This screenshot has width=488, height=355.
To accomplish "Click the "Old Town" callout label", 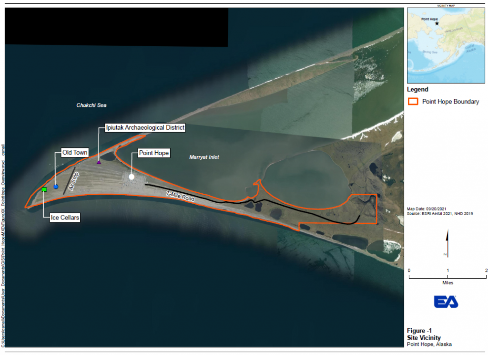I will pos(75,152).
